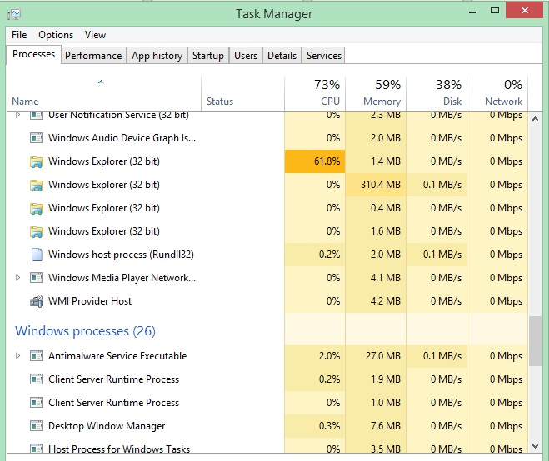Switch to the Performance tab
Image resolution: width=549 pixels, height=461 pixels.
[93, 56]
